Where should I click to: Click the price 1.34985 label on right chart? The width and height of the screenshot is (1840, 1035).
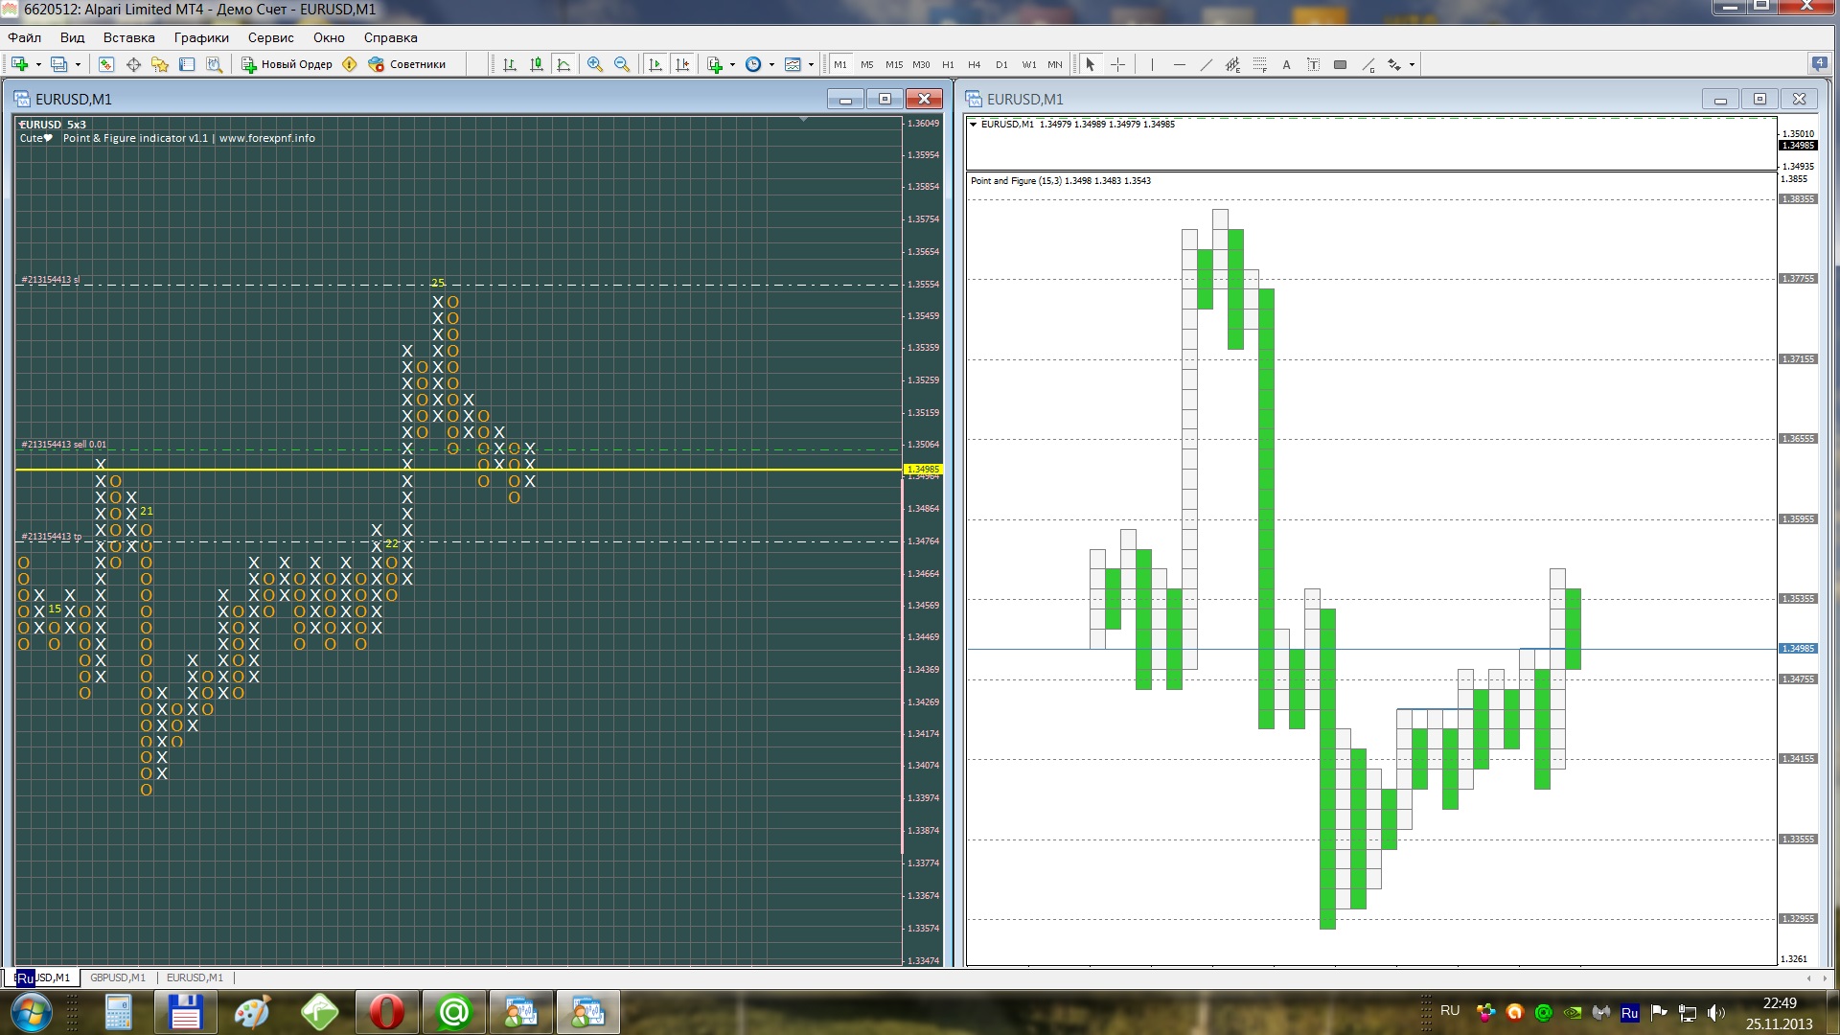tap(1798, 649)
